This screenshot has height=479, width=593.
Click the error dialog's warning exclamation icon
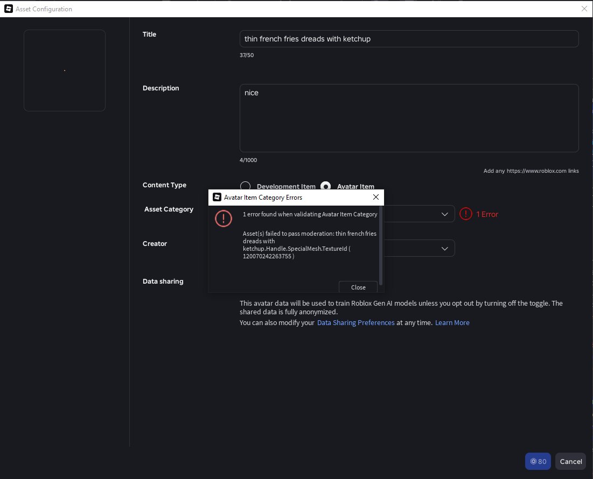tap(224, 219)
